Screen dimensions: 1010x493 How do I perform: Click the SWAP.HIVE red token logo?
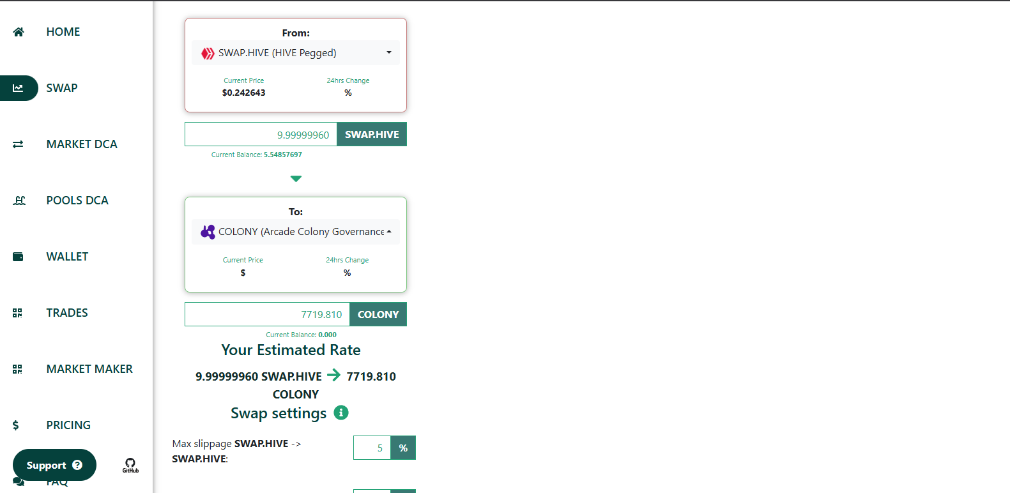coord(208,54)
